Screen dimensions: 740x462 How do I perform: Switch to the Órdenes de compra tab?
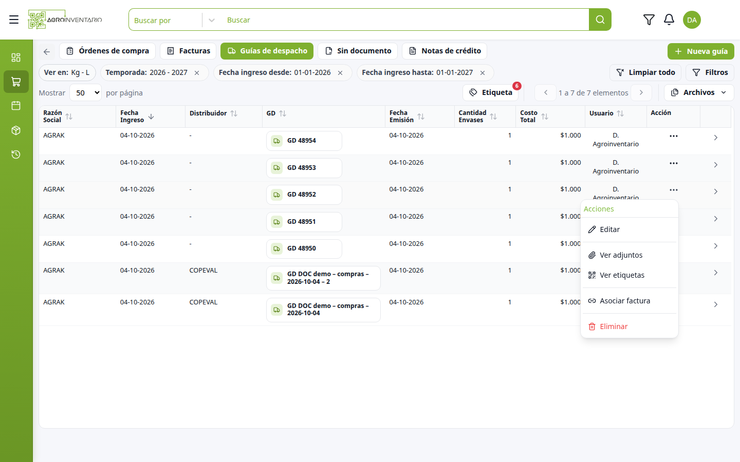click(x=107, y=51)
